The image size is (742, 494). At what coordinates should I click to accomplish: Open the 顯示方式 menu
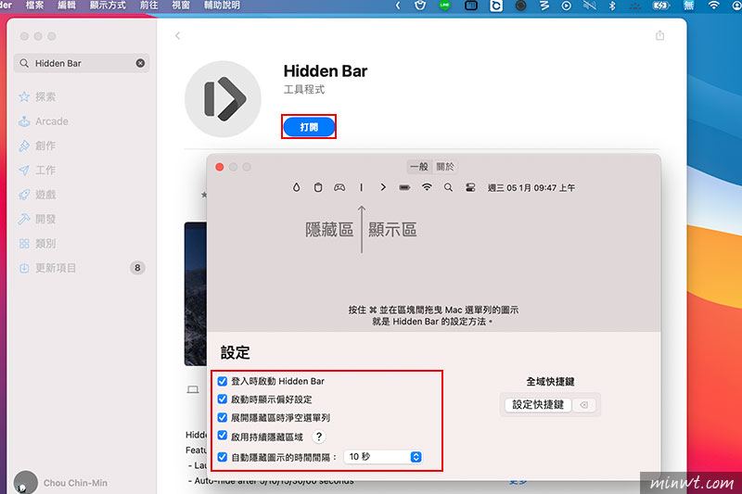(108, 6)
